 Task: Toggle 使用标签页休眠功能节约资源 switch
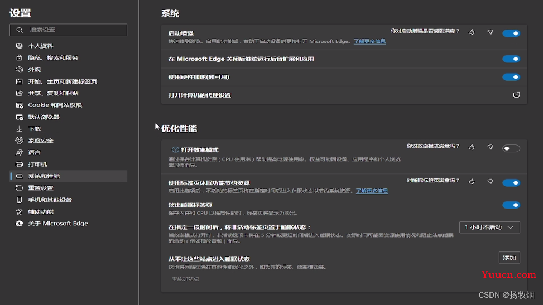point(511,183)
